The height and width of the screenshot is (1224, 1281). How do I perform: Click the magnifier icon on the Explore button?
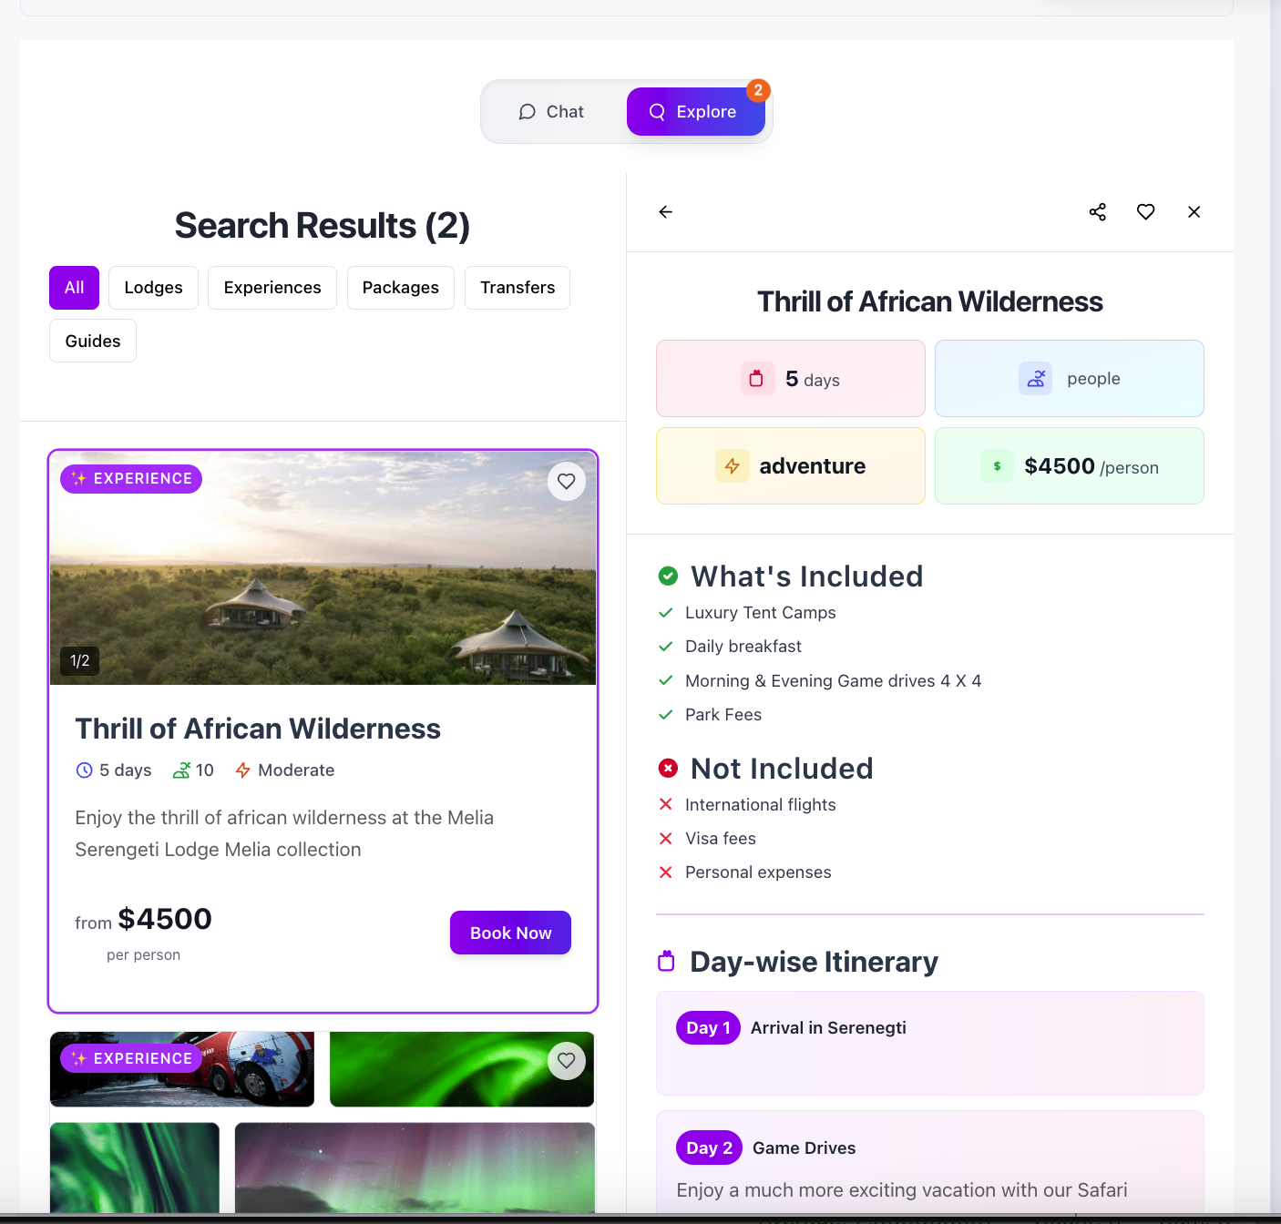(657, 111)
